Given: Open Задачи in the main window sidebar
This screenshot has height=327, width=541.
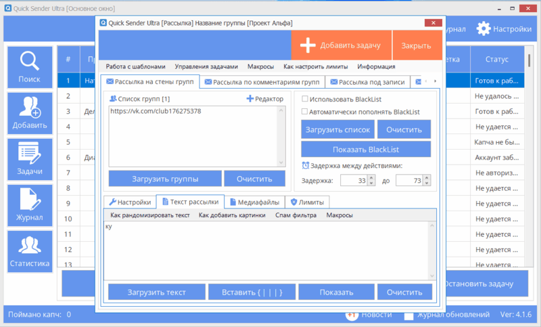Looking at the screenshot, I should click(x=30, y=159).
